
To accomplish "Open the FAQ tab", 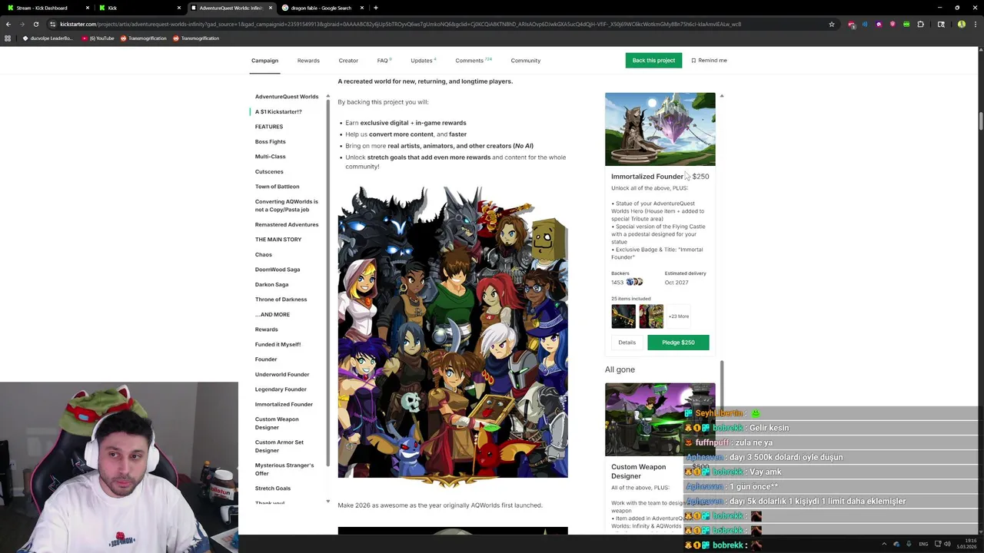I will click(384, 60).
